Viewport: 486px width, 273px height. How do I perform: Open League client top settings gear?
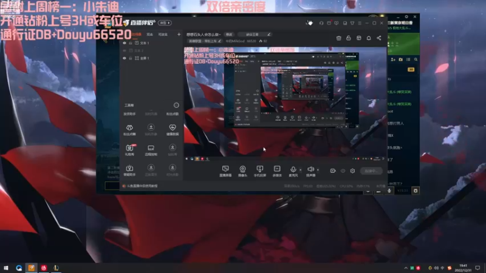click(x=406, y=17)
